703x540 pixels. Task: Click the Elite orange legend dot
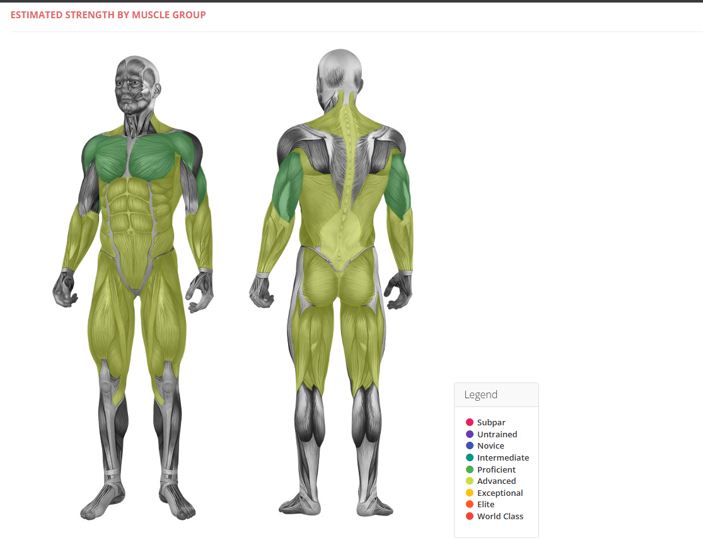pos(470,504)
